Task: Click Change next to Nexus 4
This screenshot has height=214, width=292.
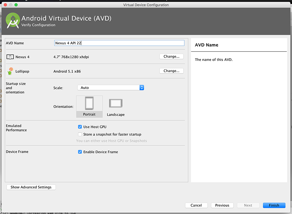Action: (171, 56)
